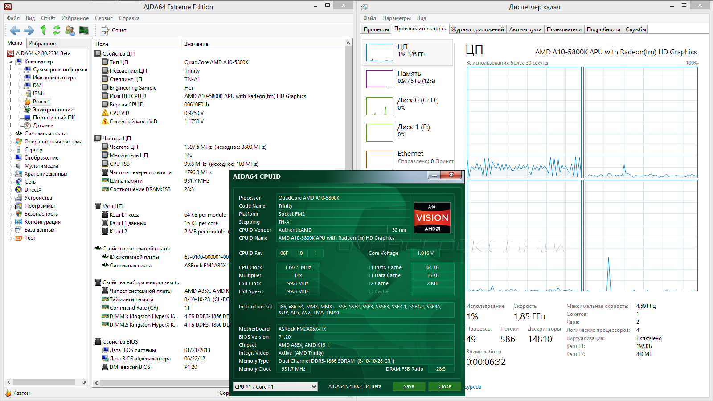Open the Портативный ПК tree icon
The width and height of the screenshot is (713, 401).
tap(27, 118)
